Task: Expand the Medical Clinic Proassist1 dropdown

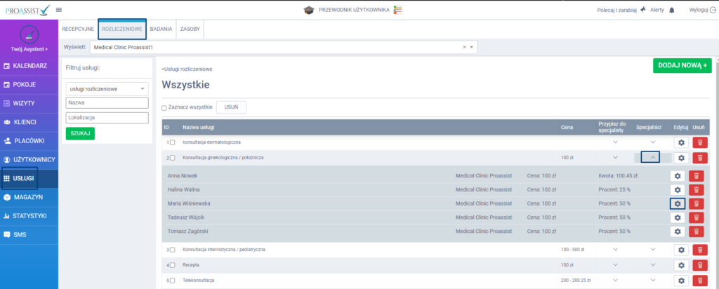Action: pyautogui.click(x=472, y=47)
